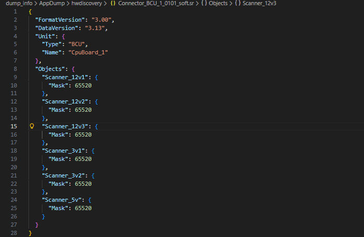Click braces icon before Connector_BCU_1_0101_soft.sr breadcrumb

point(113,3)
